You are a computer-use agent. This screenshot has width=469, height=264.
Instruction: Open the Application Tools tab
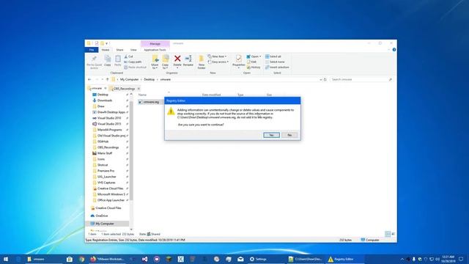(155, 50)
